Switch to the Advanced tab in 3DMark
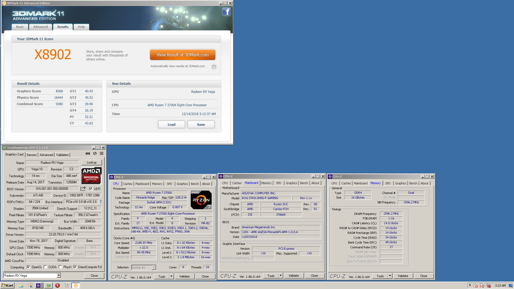 pyautogui.click(x=40, y=27)
